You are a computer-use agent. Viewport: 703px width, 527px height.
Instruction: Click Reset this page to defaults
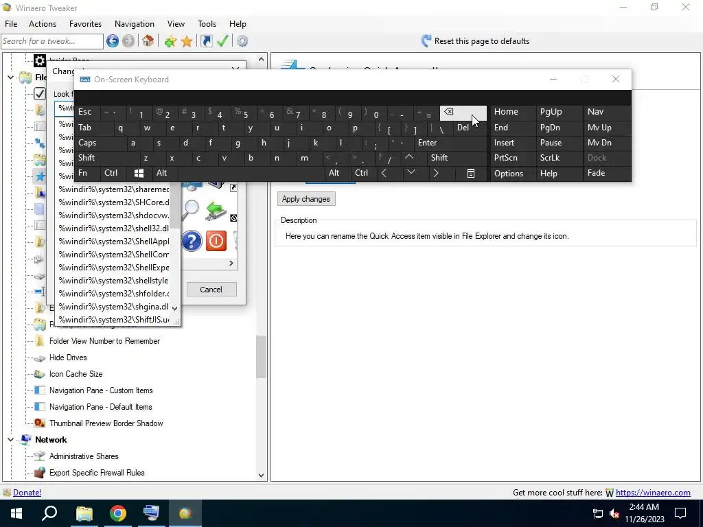[x=475, y=41]
